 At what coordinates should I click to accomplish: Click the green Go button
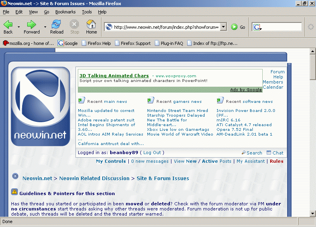point(238,27)
